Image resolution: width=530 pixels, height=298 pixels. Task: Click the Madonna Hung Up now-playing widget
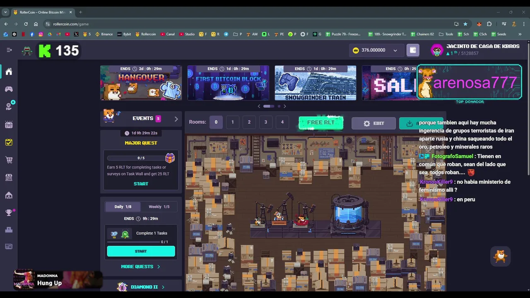(x=58, y=279)
